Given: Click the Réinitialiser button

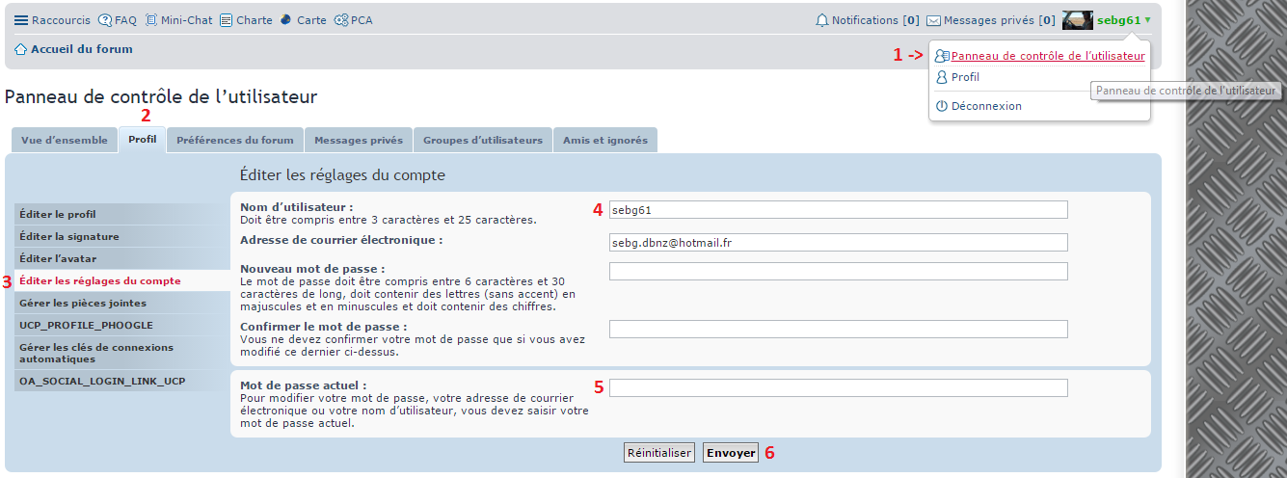Looking at the screenshot, I should pyautogui.click(x=659, y=453).
